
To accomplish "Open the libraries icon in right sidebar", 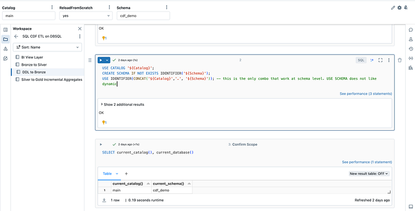I will (x=411, y=68).
